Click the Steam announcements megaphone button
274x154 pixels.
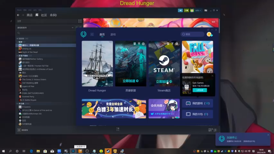click(x=180, y=11)
